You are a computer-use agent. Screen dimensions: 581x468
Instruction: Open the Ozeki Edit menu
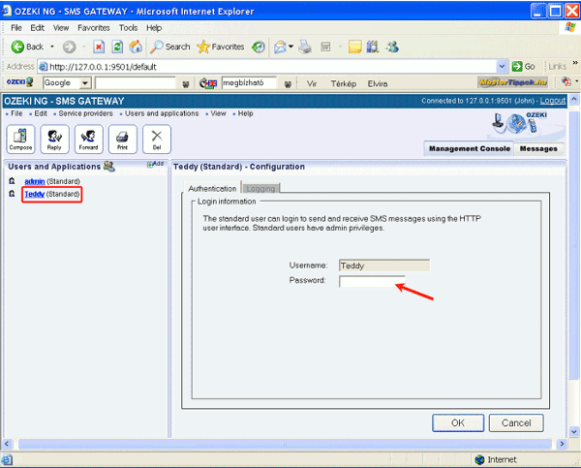point(41,113)
